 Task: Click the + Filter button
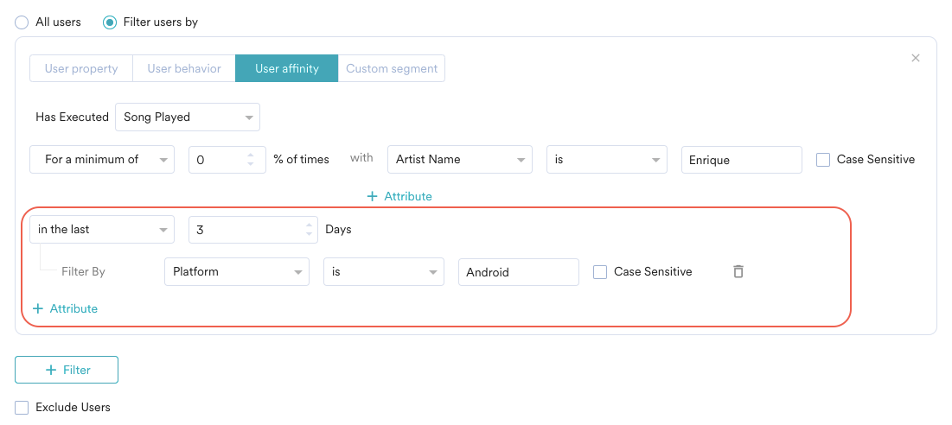pyautogui.click(x=67, y=370)
